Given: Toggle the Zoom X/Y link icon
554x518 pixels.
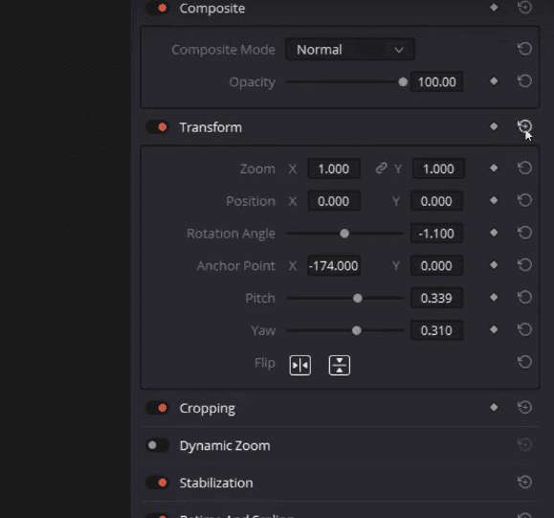Looking at the screenshot, I should tap(381, 169).
